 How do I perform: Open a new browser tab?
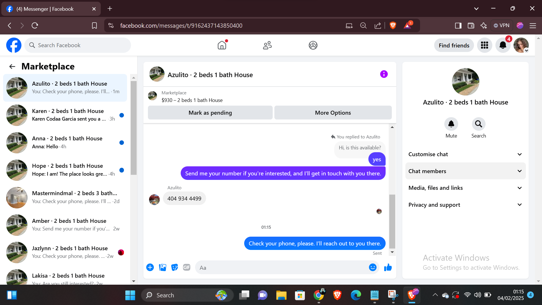point(110,9)
